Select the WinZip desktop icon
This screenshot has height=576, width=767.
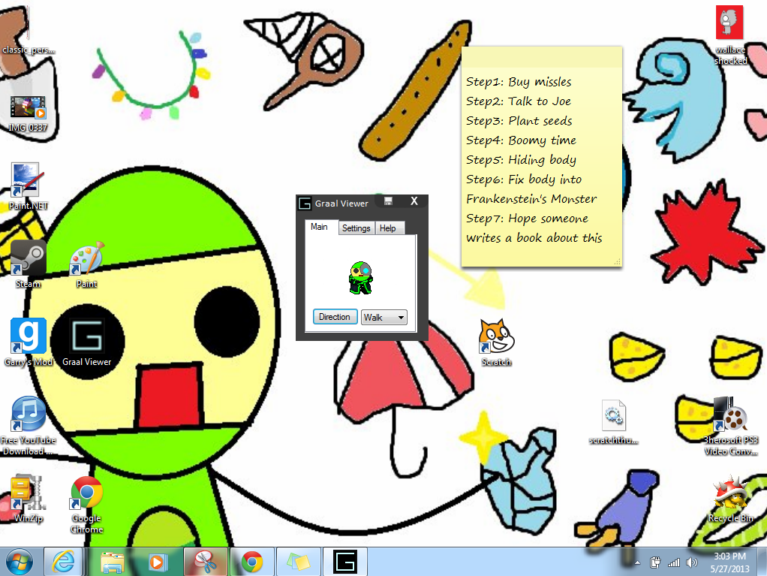point(28,493)
